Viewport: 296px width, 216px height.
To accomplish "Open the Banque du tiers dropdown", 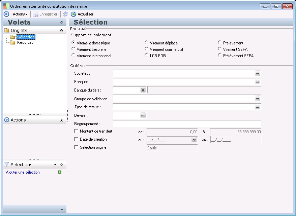I will click(x=143, y=90).
